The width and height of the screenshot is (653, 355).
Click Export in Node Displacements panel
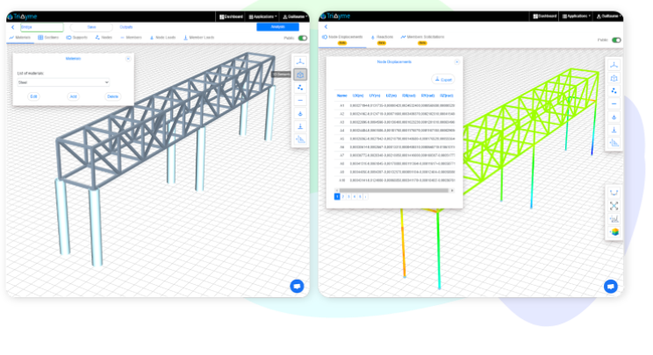pos(443,79)
